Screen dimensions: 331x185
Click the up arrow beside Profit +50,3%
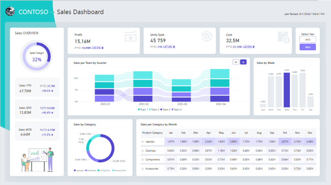[x=102, y=48]
